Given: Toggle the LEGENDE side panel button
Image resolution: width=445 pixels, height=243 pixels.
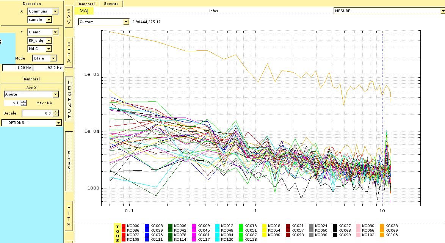Looking at the screenshot, I should tap(69, 99).
